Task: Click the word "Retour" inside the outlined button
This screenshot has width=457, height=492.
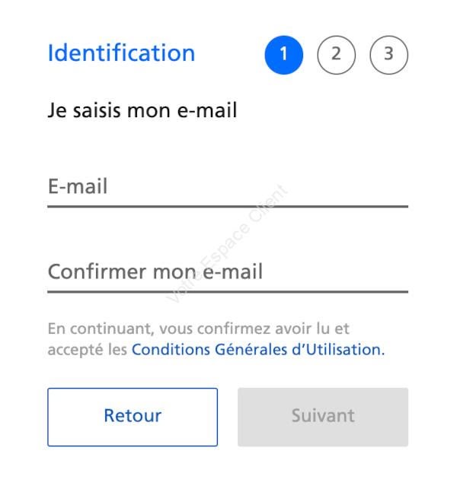Action: coord(133,416)
